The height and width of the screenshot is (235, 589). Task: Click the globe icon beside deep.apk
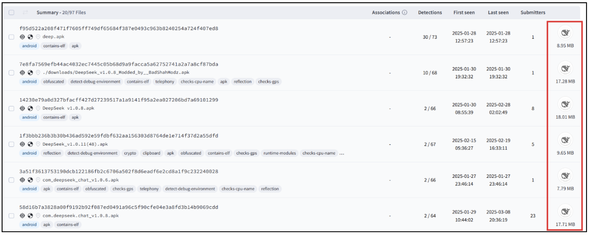(x=30, y=37)
